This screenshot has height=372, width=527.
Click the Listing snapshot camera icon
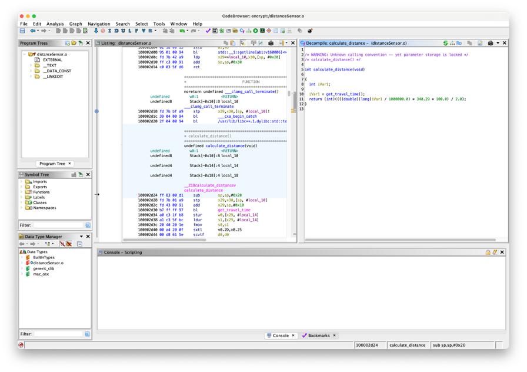click(x=271, y=43)
